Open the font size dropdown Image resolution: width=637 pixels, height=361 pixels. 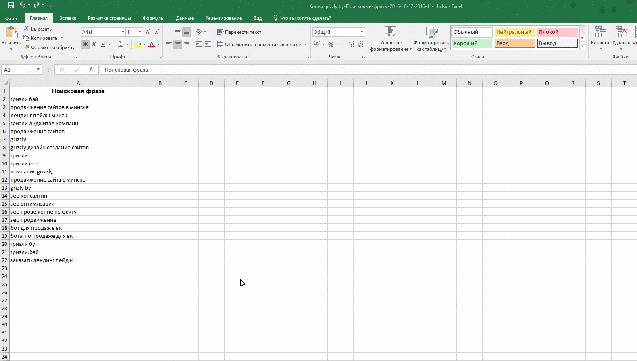coord(140,32)
